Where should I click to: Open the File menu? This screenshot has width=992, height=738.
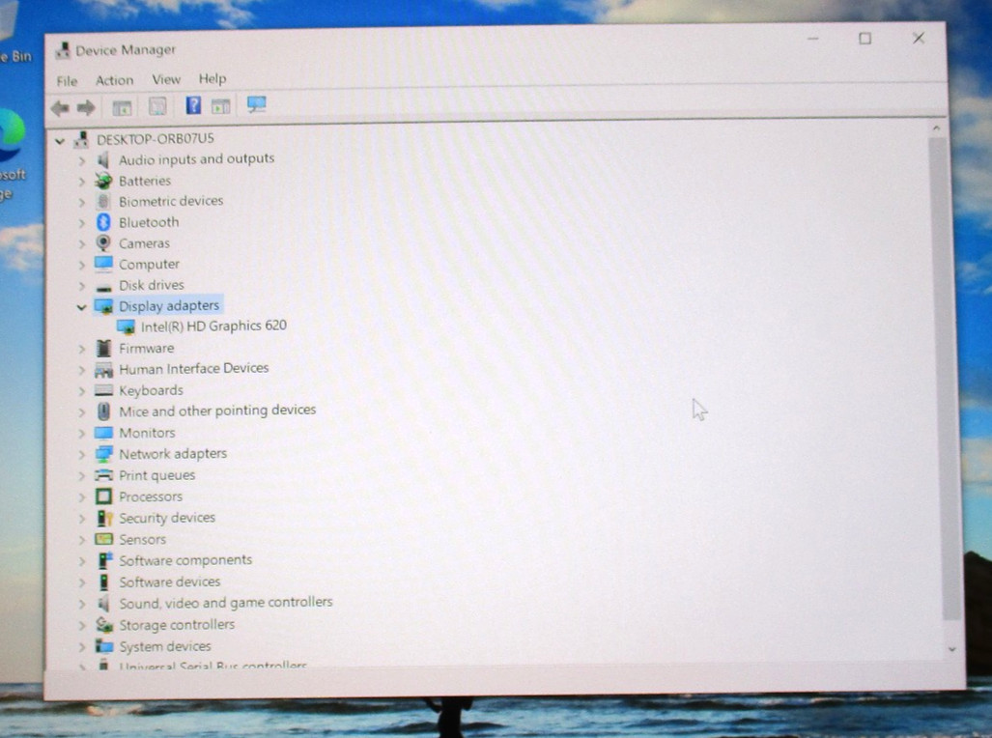(67, 81)
